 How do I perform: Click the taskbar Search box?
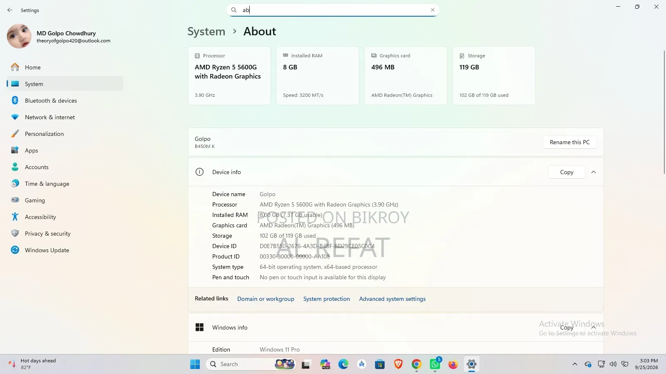pyautogui.click(x=251, y=364)
